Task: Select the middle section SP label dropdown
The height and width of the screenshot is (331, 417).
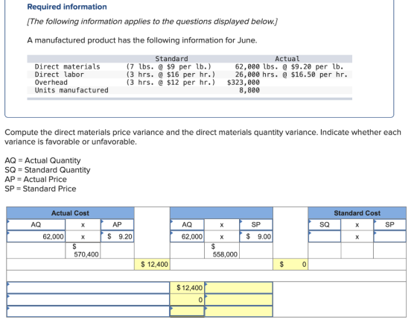Action: [x=256, y=224]
